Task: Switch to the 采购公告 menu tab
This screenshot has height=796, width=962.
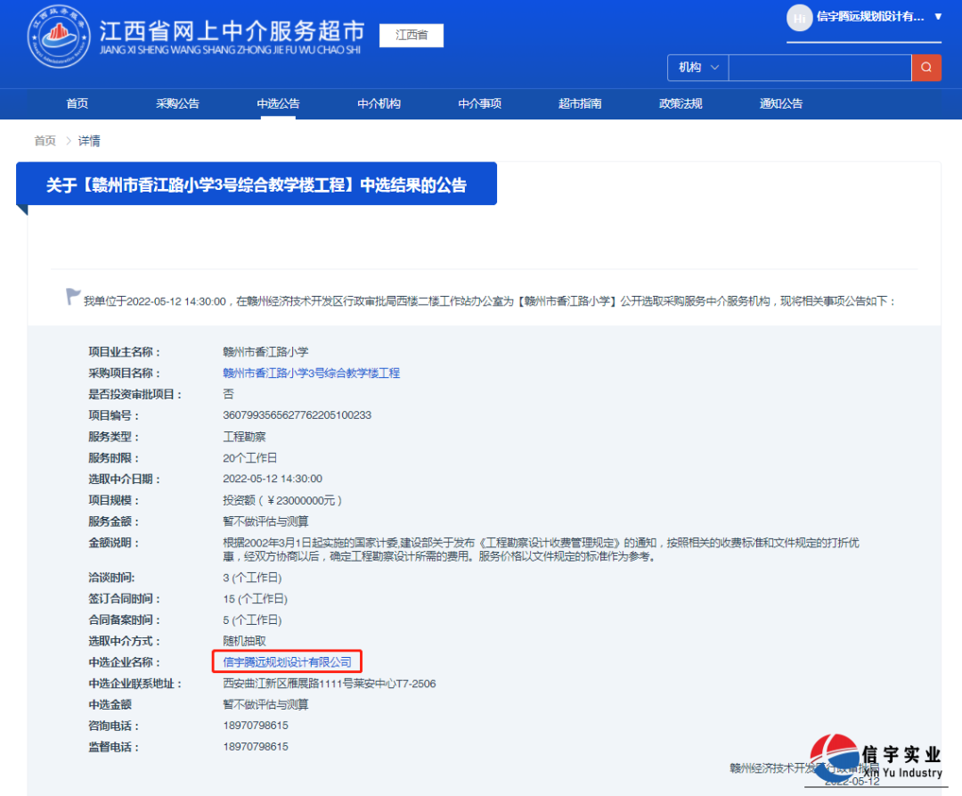Action: click(x=176, y=103)
